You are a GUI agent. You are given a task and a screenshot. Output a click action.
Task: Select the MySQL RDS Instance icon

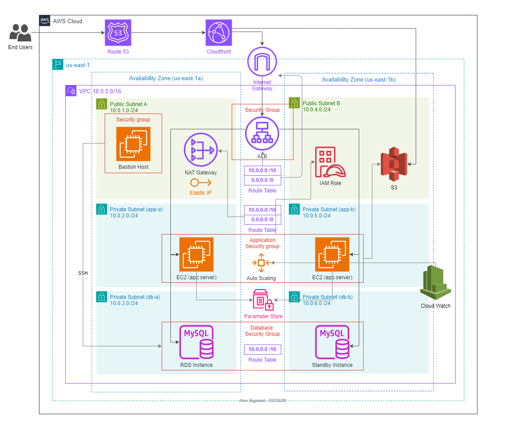(x=196, y=343)
